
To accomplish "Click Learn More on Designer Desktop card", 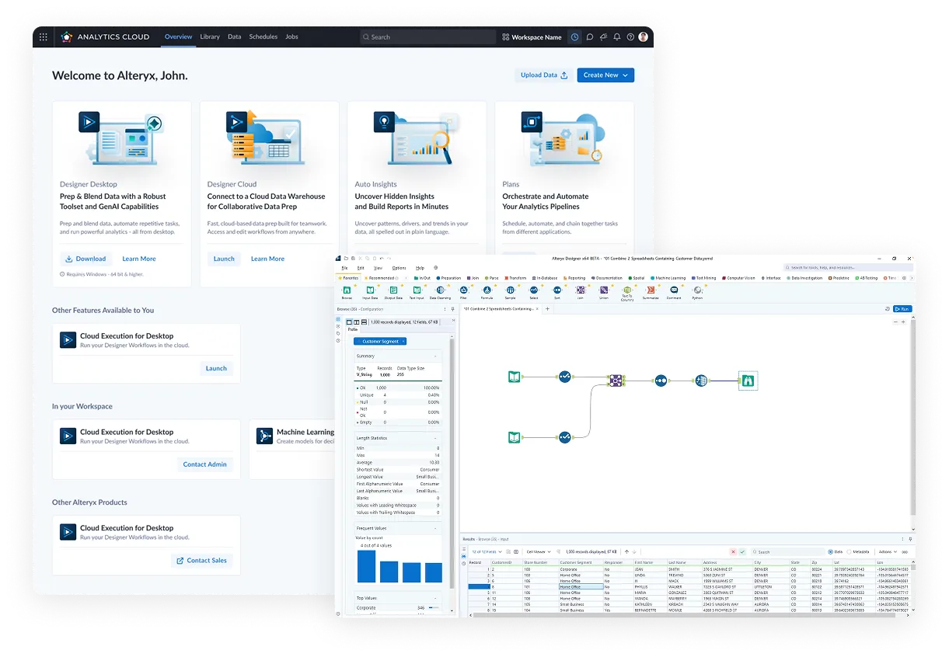I will [x=138, y=259].
